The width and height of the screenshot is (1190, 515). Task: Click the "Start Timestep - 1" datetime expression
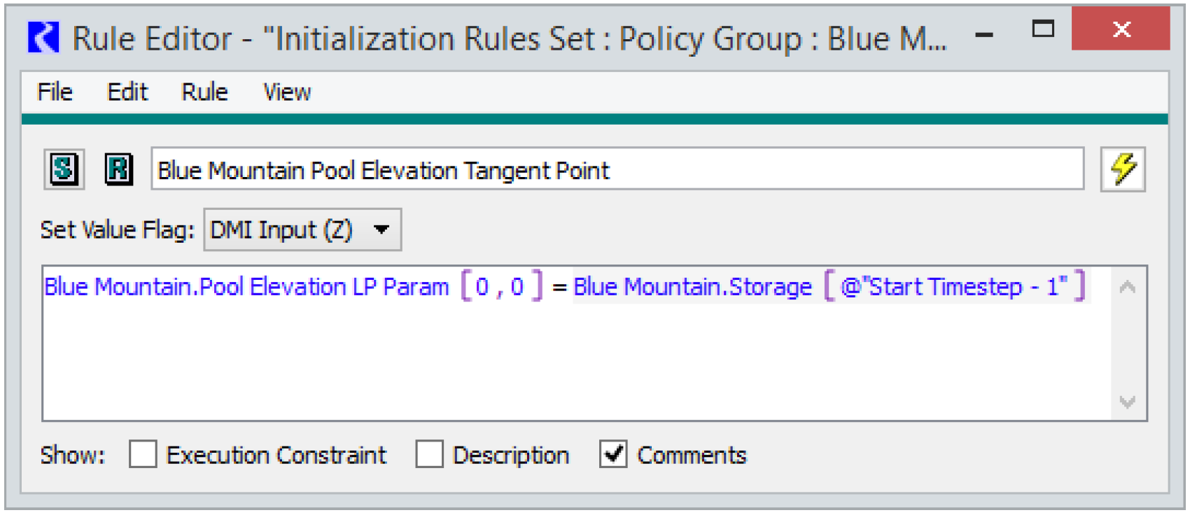coord(954,287)
